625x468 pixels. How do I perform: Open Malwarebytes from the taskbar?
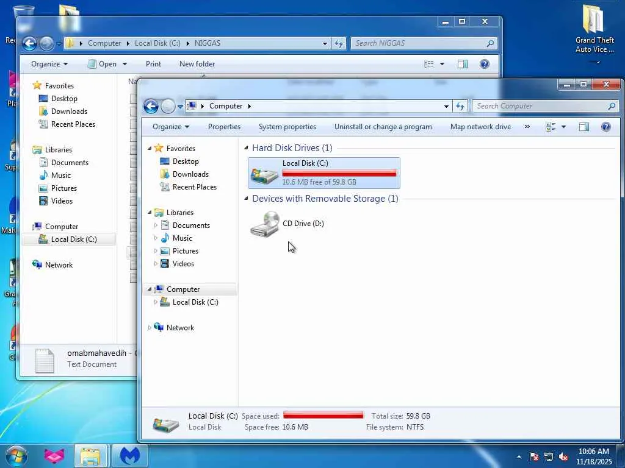click(x=130, y=456)
